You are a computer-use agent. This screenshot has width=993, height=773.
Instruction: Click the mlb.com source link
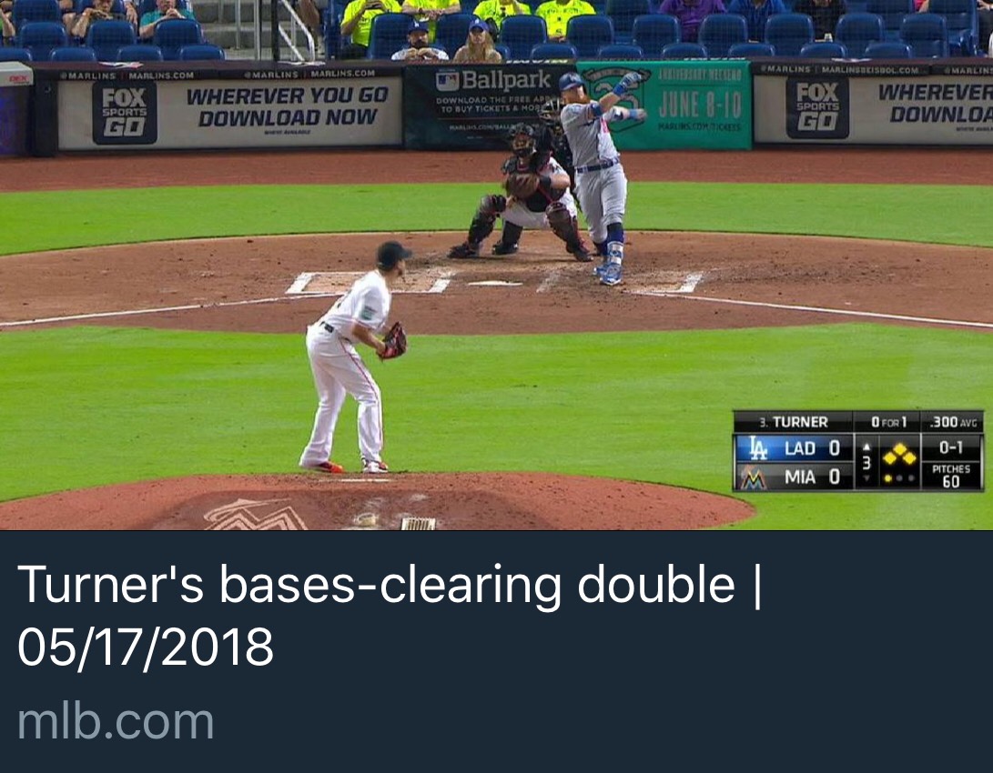pos(116,722)
